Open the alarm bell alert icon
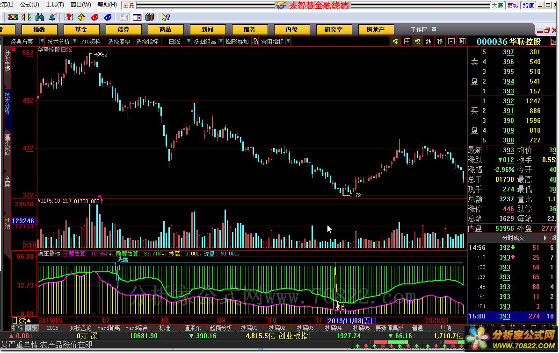 coord(53,17)
